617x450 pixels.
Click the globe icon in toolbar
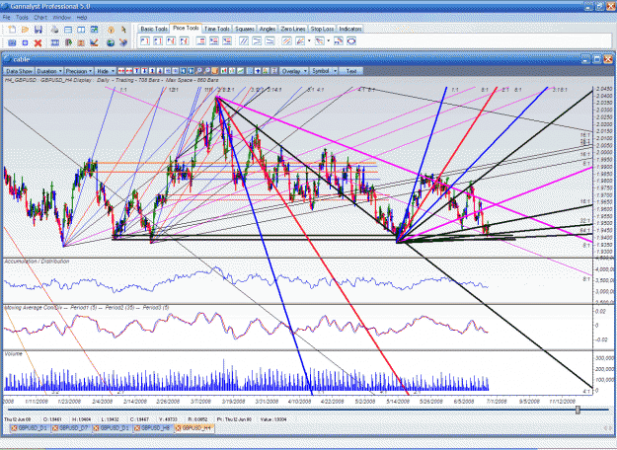click(x=111, y=42)
